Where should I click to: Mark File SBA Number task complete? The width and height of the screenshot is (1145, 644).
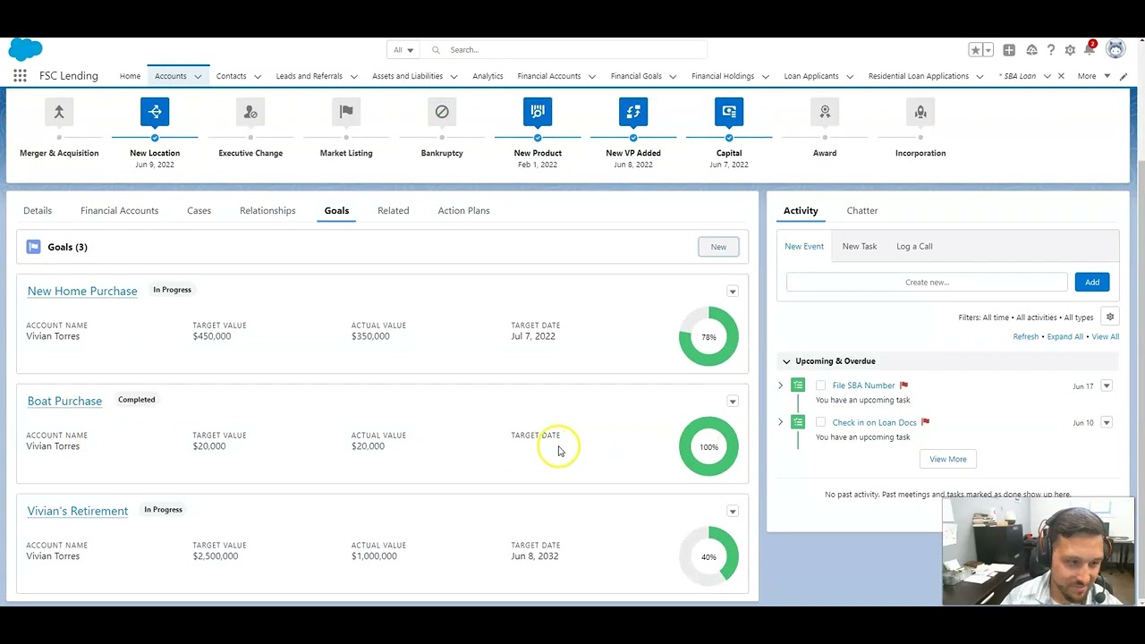(820, 386)
